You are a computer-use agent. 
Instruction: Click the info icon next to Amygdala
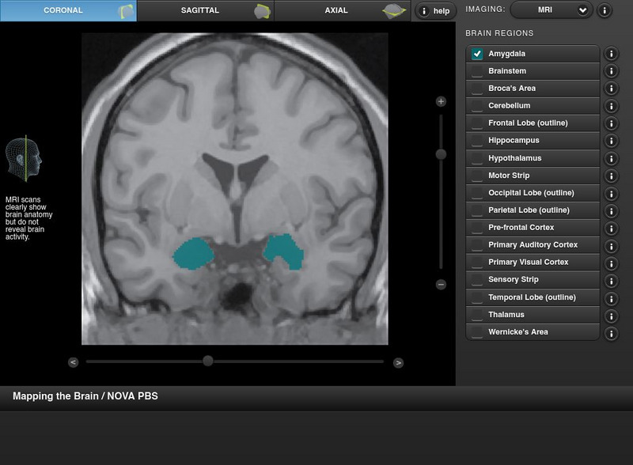pyautogui.click(x=611, y=54)
